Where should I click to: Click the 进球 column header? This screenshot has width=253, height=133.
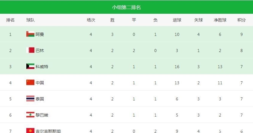coord(177,20)
